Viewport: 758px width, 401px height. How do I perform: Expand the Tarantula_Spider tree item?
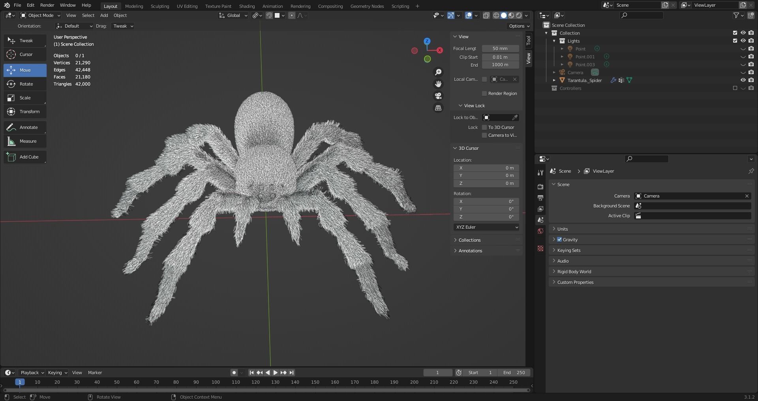click(554, 80)
